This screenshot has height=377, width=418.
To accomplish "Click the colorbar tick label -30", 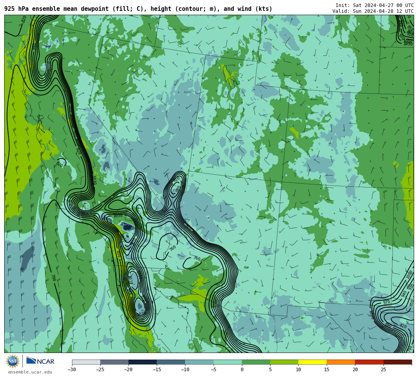I will [x=72, y=370].
